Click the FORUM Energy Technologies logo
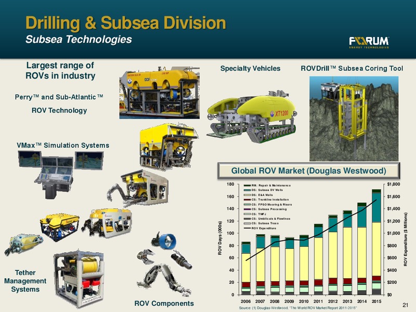The image size is (416, 312). click(369, 43)
